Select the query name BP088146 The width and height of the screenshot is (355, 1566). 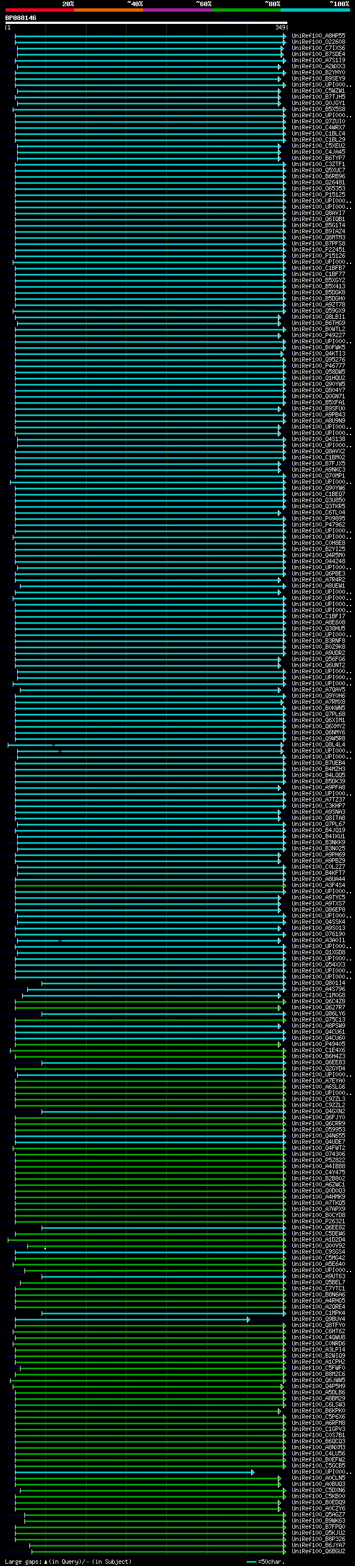[21, 18]
